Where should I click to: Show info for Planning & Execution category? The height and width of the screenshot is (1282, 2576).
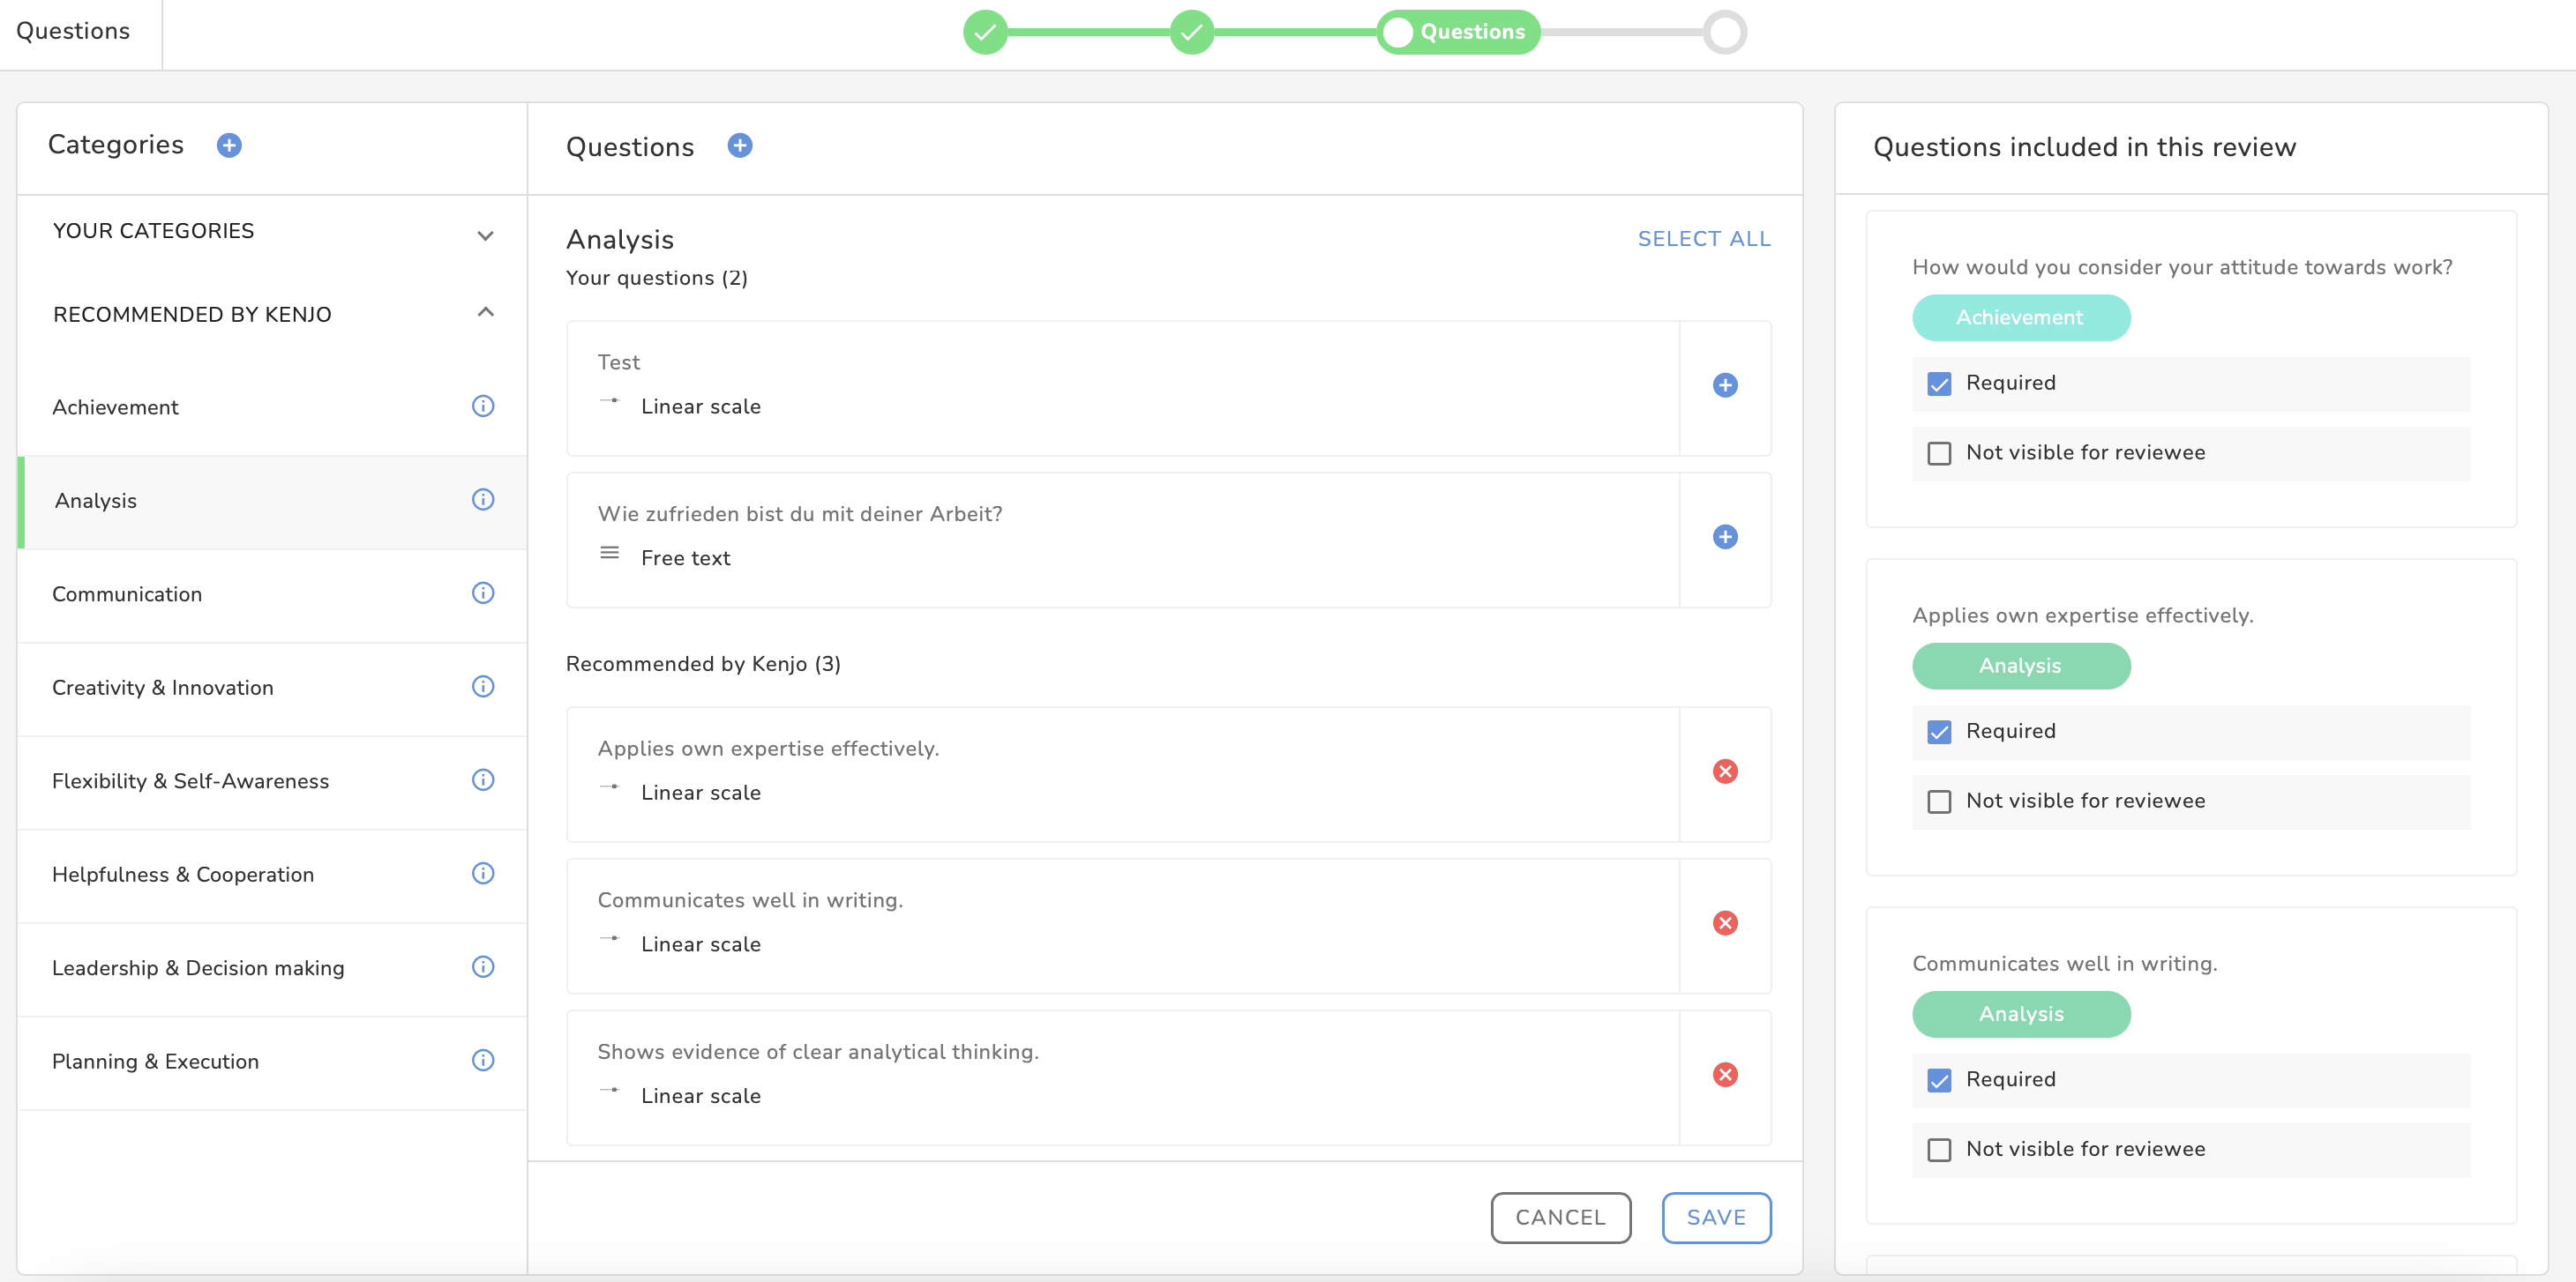pyautogui.click(x=483, y=1062)
